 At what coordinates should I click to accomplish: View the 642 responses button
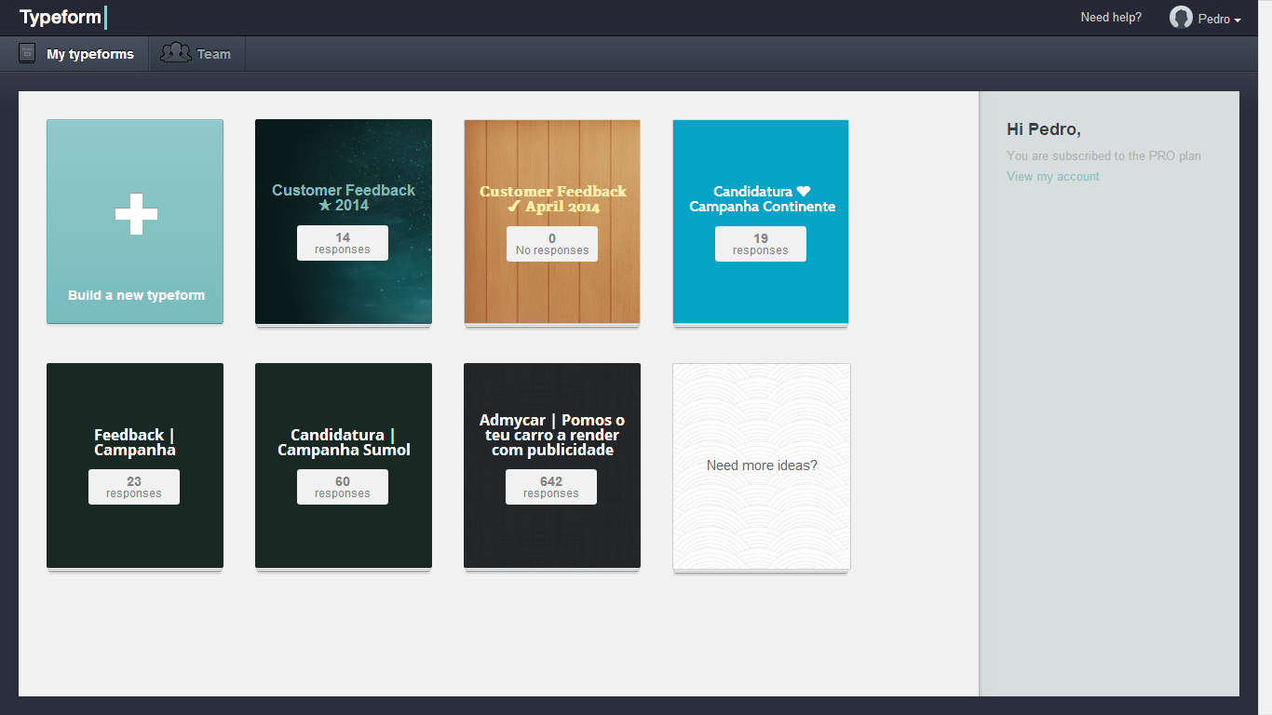[551, 487]
